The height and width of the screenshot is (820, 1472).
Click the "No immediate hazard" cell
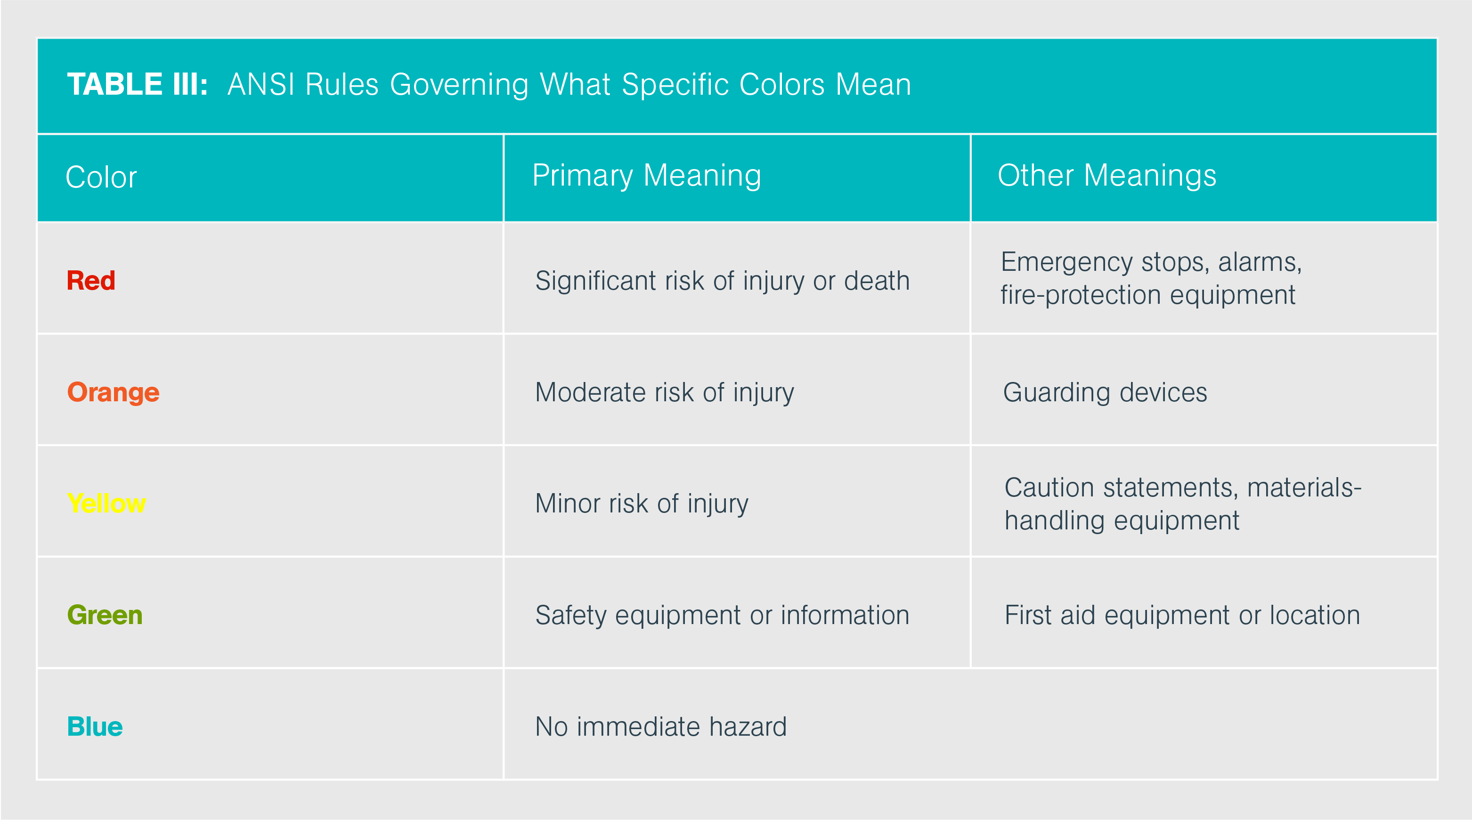[x=661, y=726]
